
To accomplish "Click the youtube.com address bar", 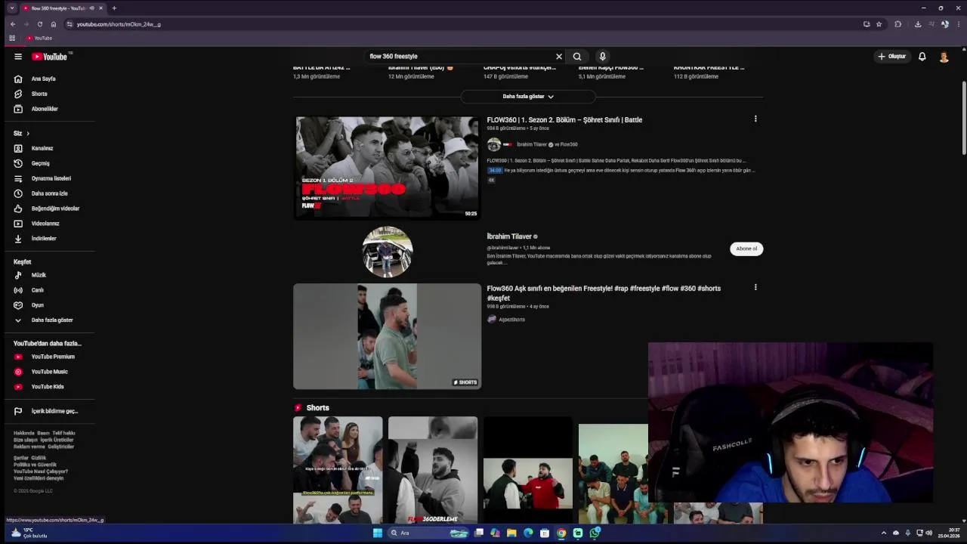I will pos(461,24).
